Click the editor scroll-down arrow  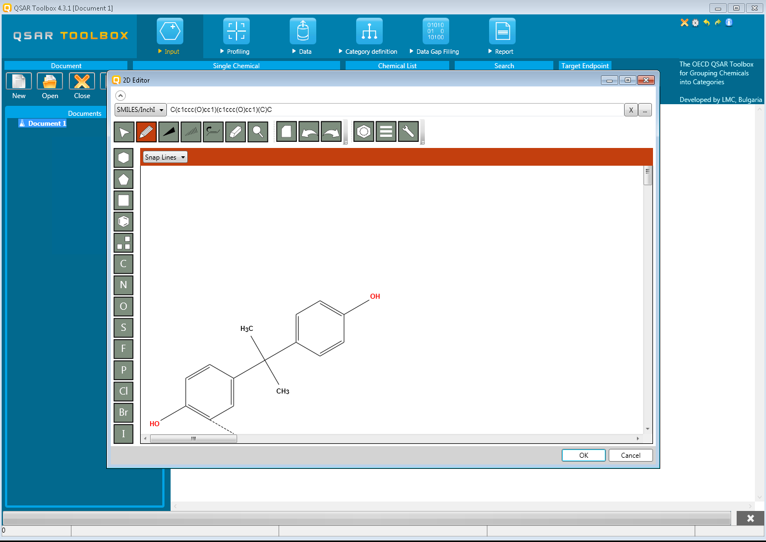647,429
